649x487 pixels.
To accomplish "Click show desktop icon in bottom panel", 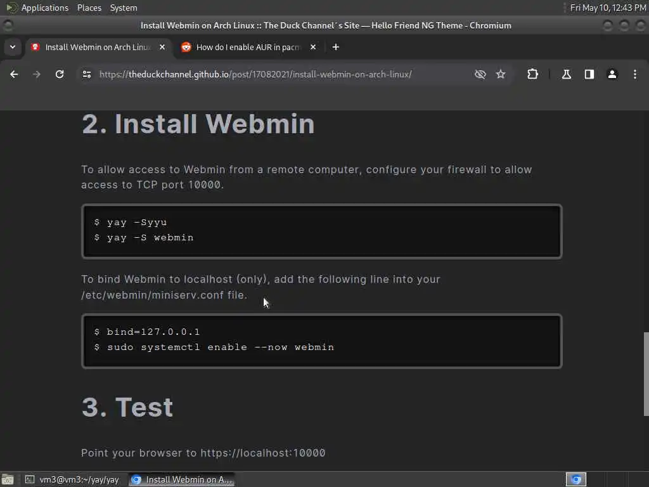I will point(8,479).
